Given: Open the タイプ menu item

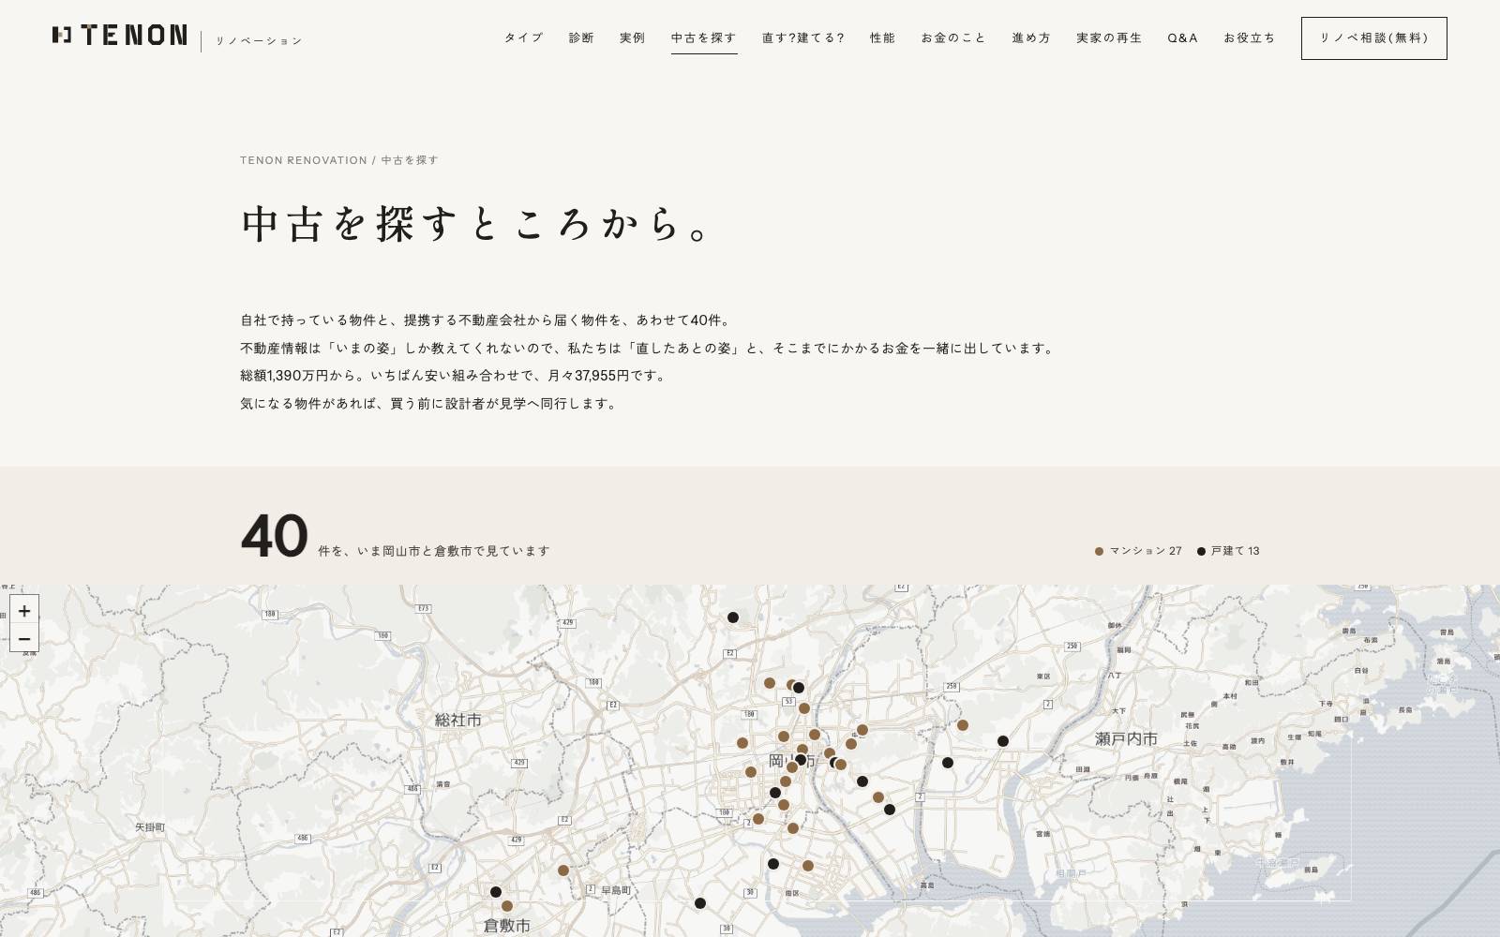Looking at the screenshot, I should [x=524, y=37].
